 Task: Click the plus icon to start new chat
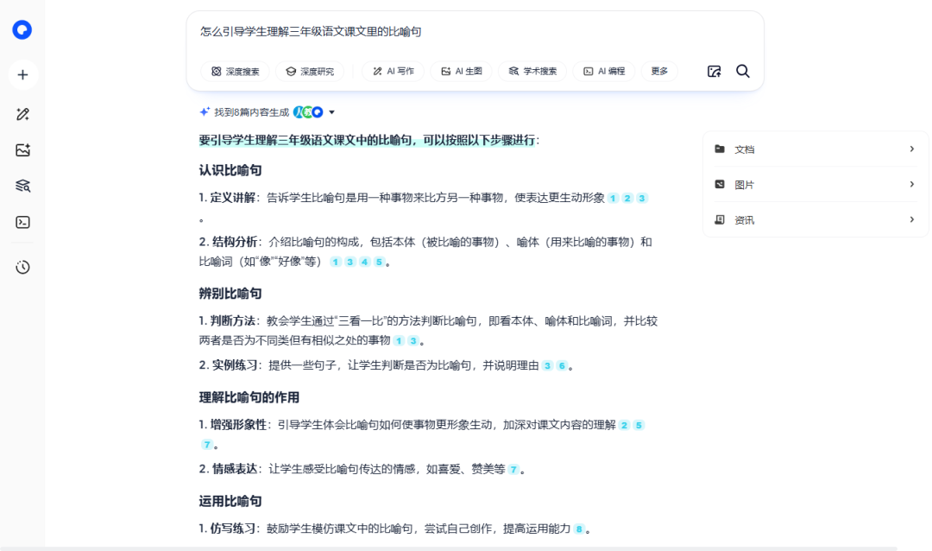coord(22,74)
